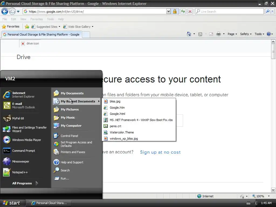Open Web Slice Gallery dropdown
Image resolution: width=276 pixels, height=207 pixels.
click(x=78, y=27)
